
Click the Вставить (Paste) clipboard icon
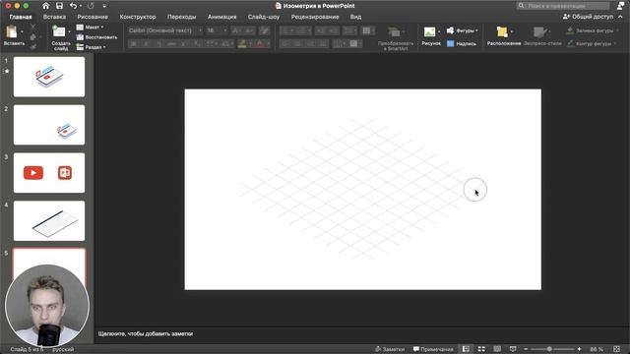click(12, 31)
